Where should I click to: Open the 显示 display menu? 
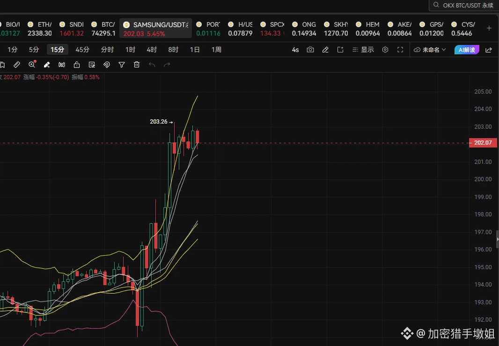pos(363,50)
